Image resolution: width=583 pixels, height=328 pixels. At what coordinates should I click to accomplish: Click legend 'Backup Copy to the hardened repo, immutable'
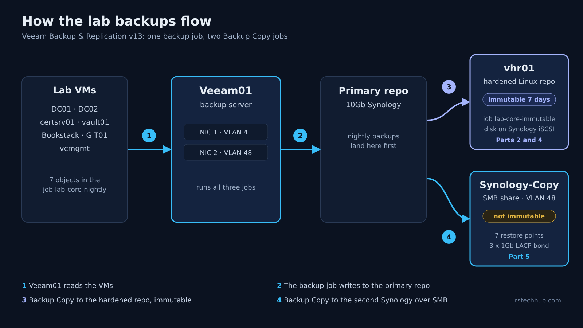pos(107,300)
